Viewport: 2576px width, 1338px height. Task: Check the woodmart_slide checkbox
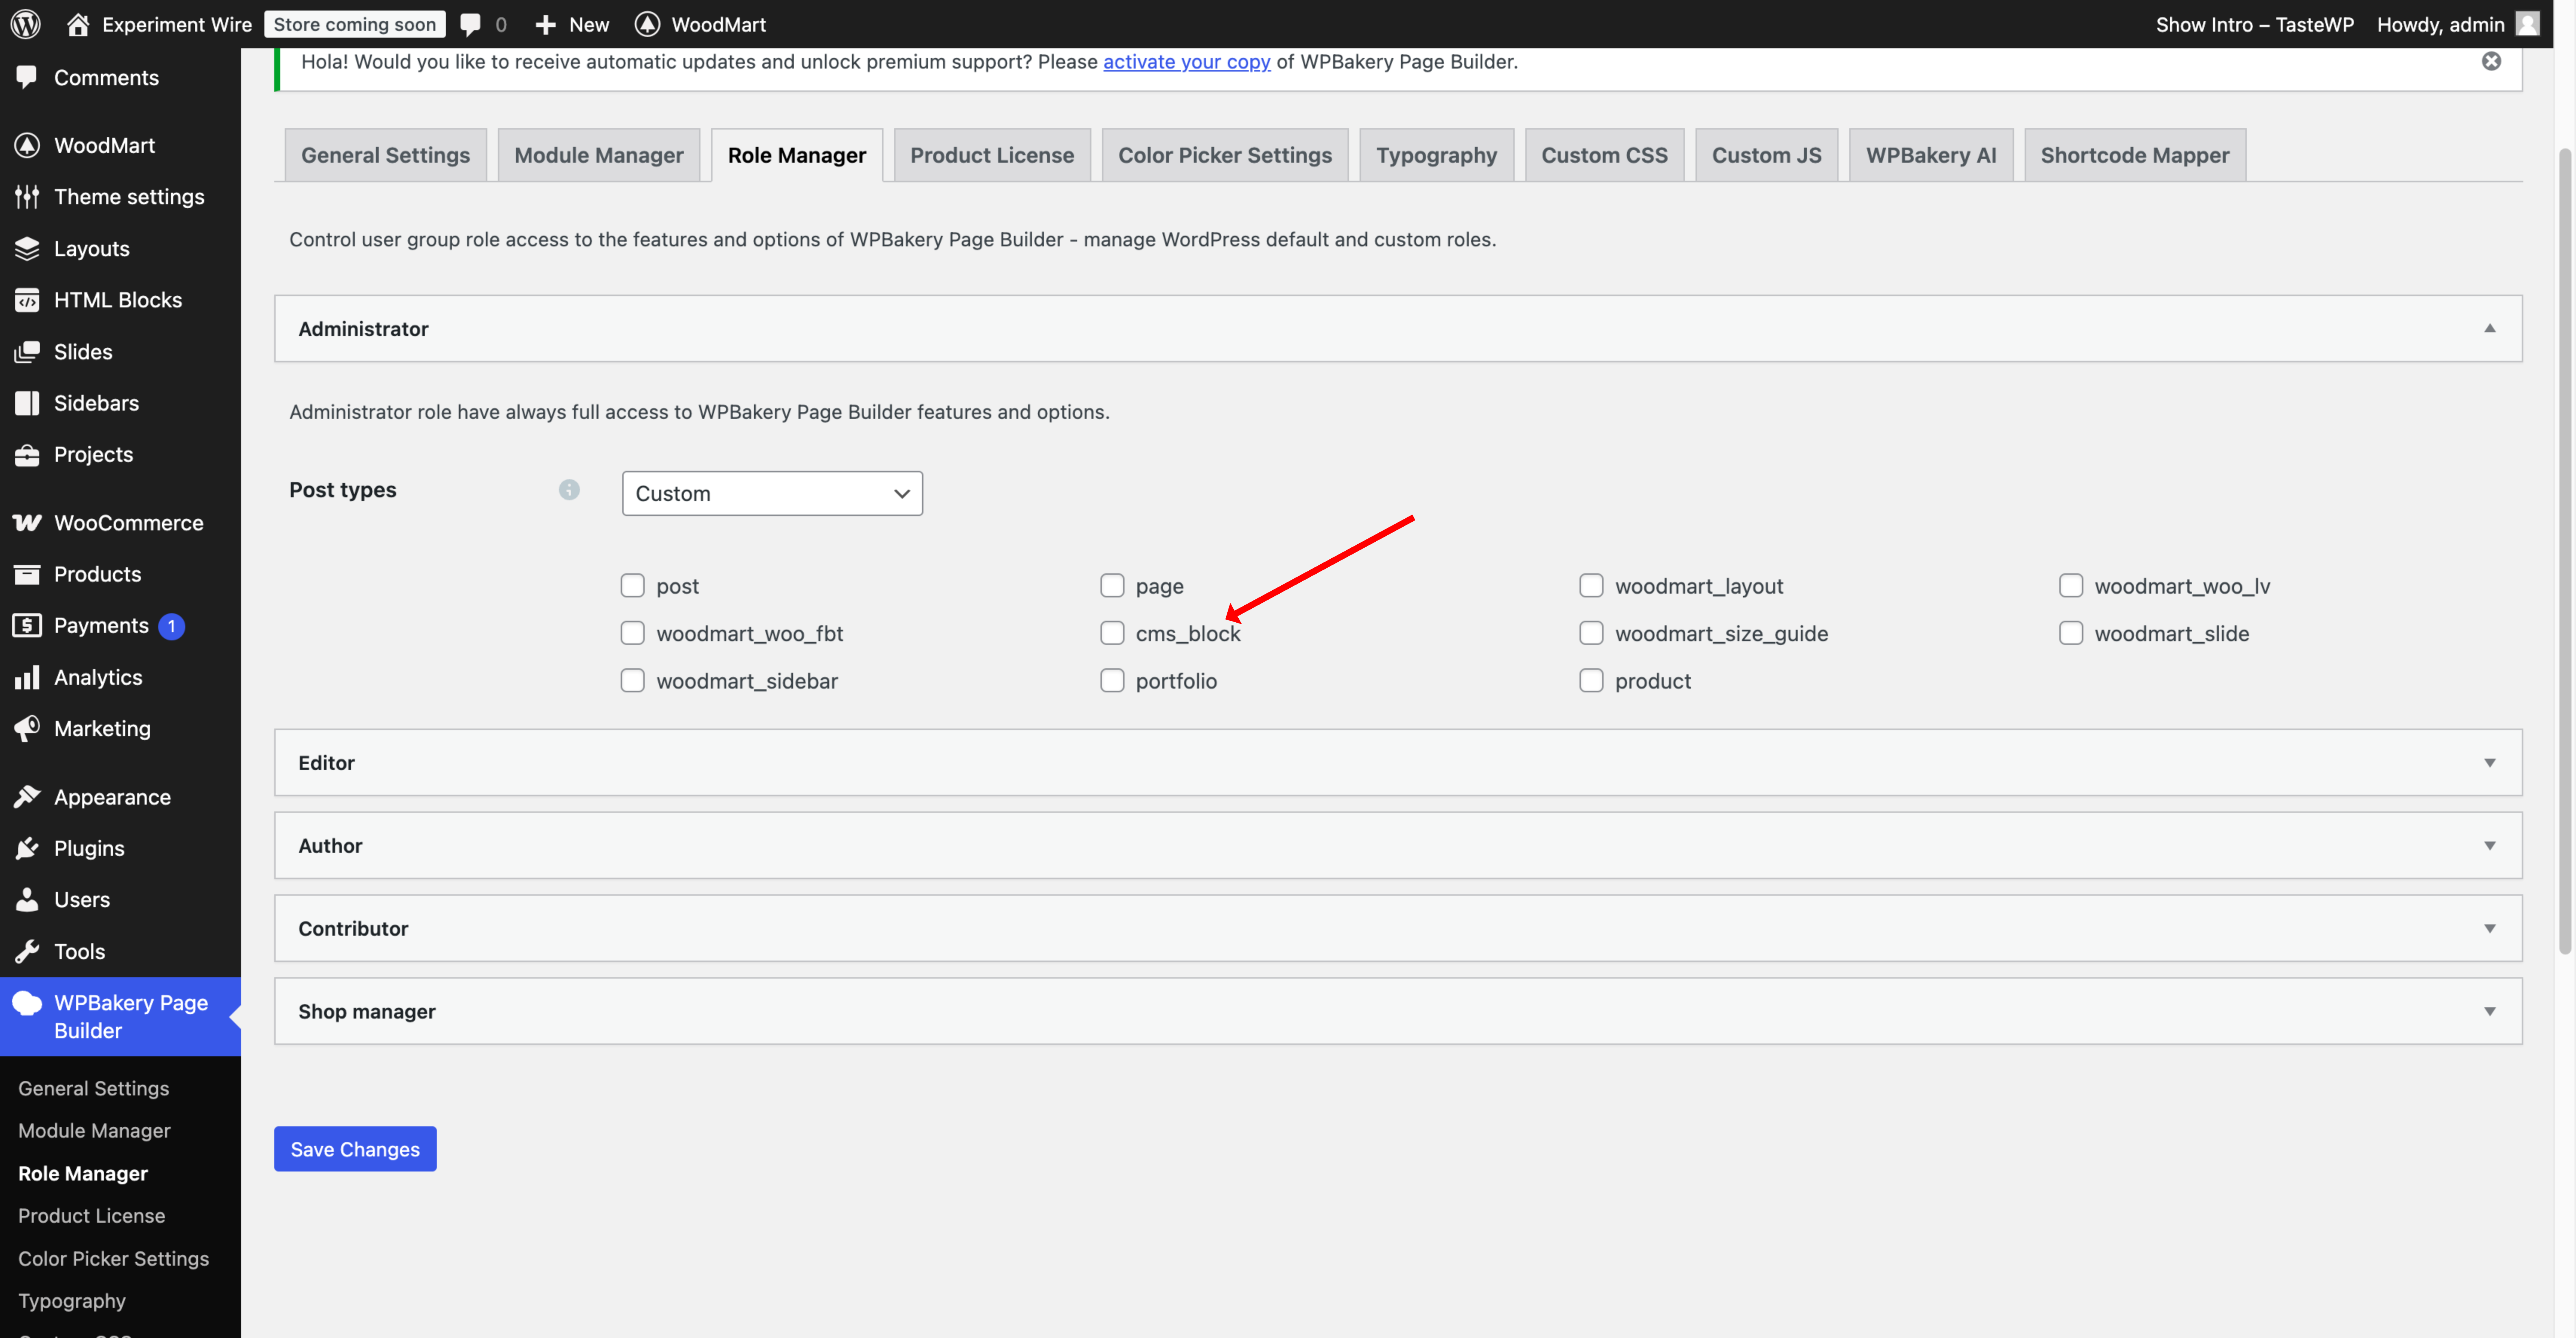[2071, 633]
